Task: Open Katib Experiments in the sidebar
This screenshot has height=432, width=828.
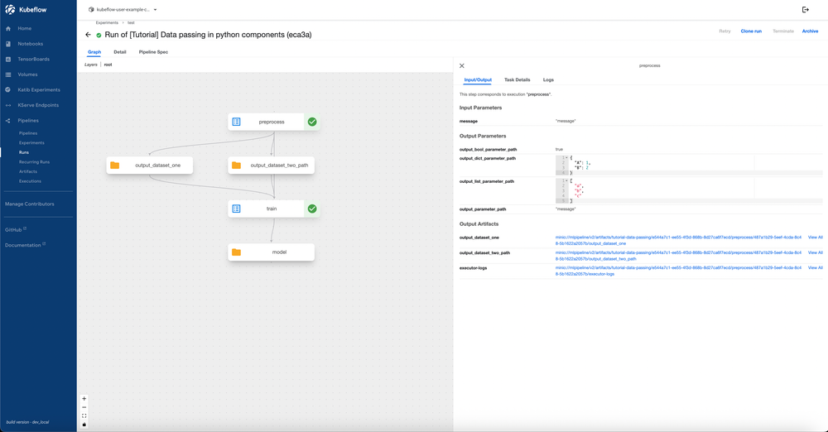Action: [x=38, y=89]
